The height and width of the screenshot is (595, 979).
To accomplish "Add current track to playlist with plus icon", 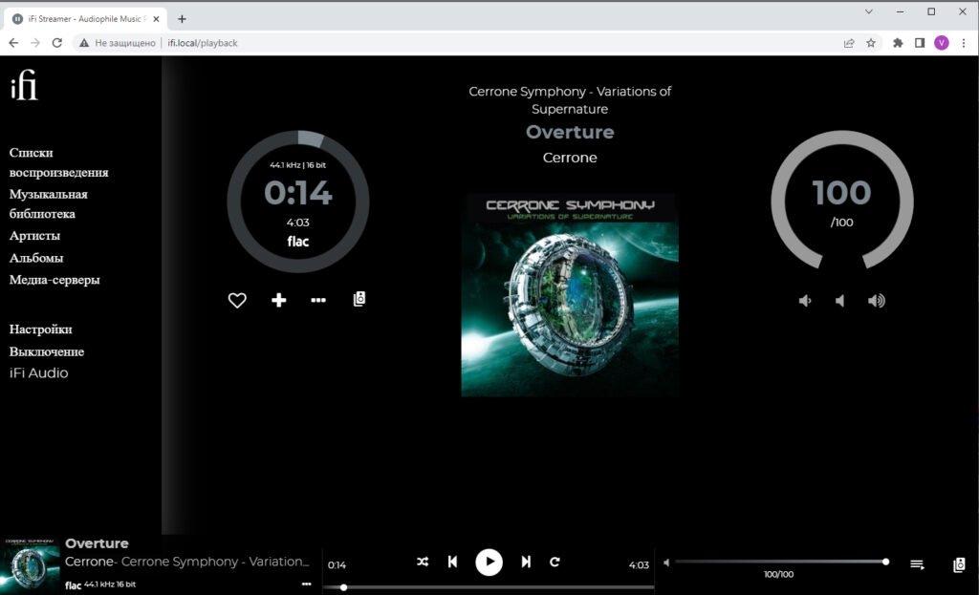I will 278,300.
